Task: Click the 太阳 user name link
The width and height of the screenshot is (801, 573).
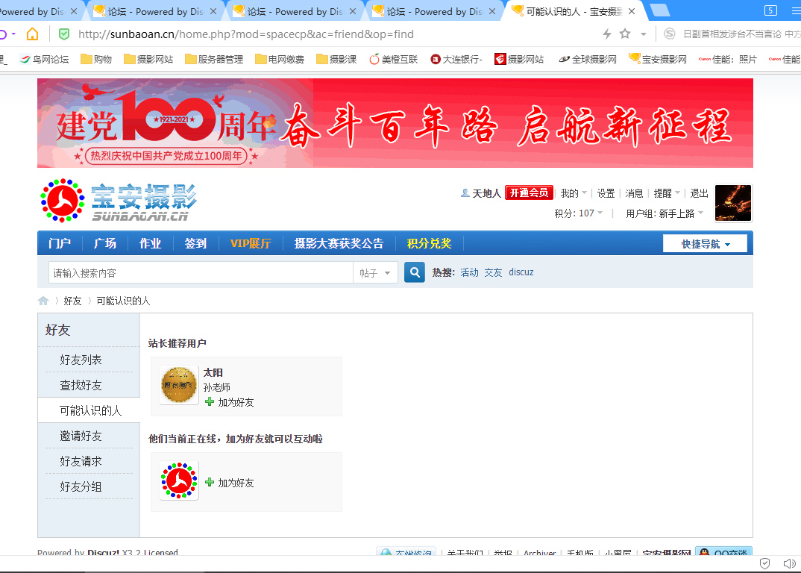Action: 213,372
